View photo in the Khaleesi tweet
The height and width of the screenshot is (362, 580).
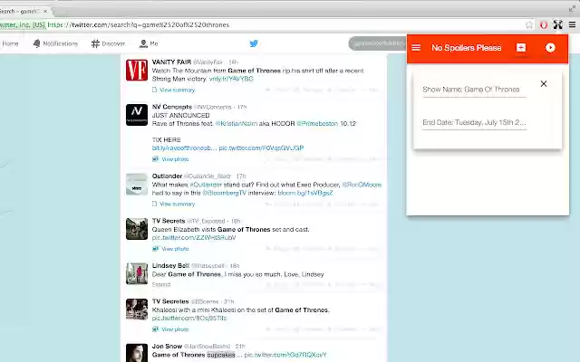click(x=170, y=329)
